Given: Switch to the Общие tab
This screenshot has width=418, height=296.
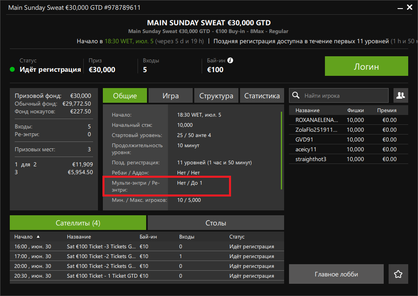Looking at the screenshot, I should click(x=125, y=95).
